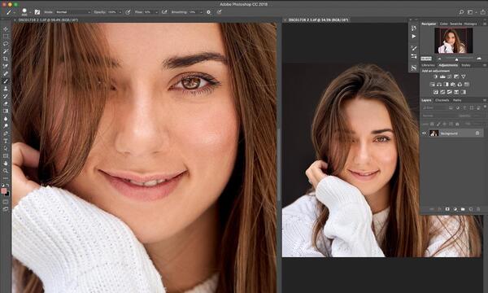This screenshot has height=293, width=488.
Task: Select the Move tool in toolbar
Action: 6,29
